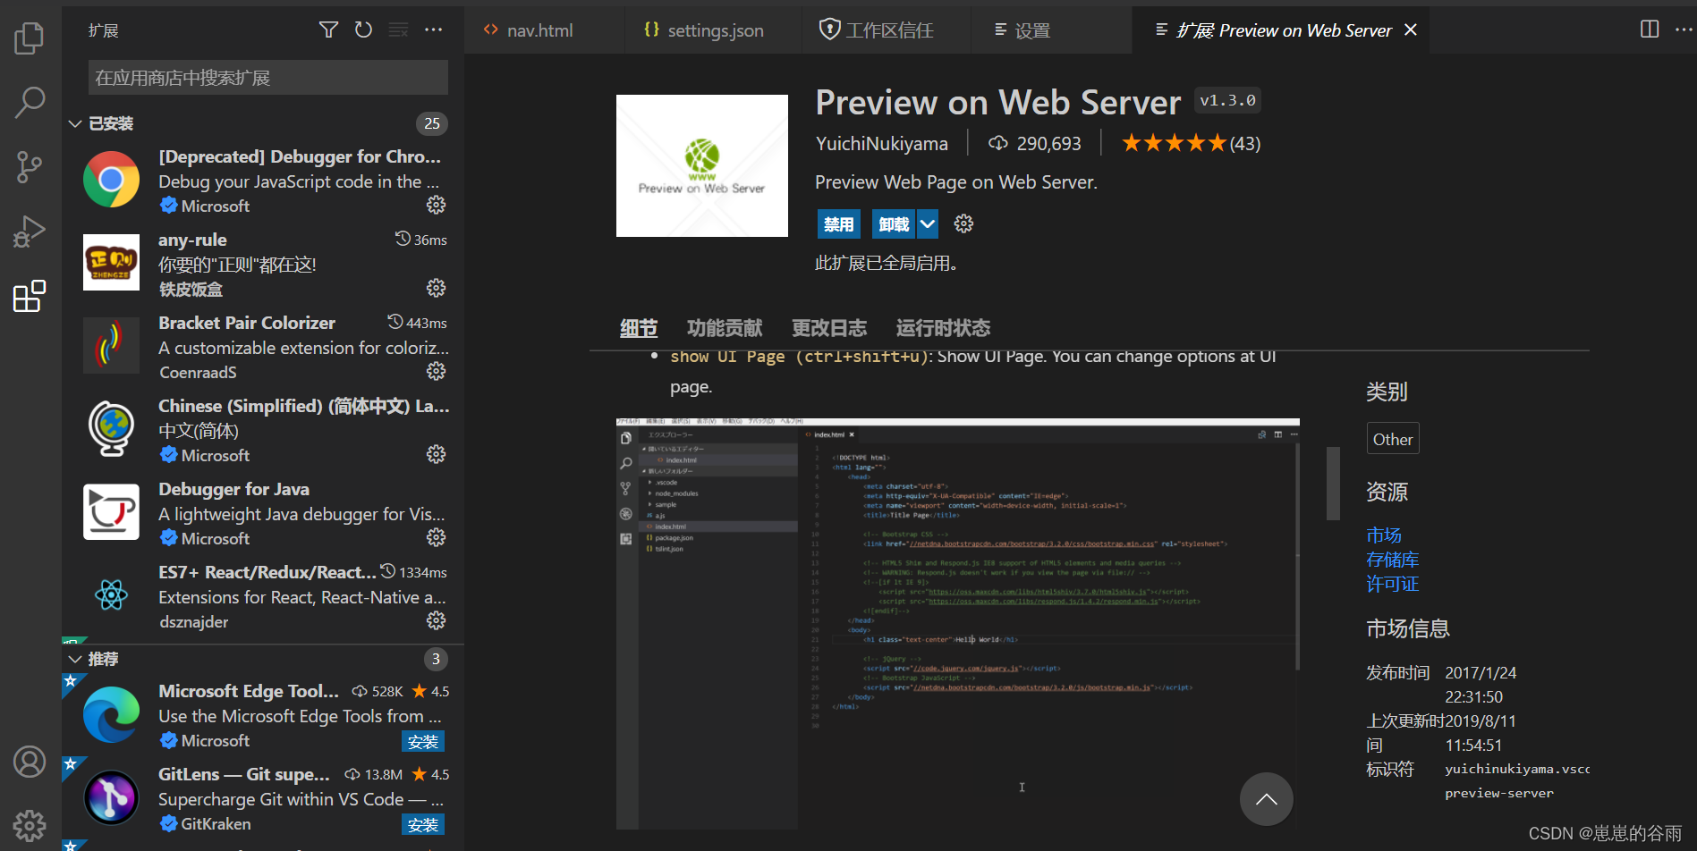Open editor more actions menu
1697x851 pixels.
point(1684,29)
